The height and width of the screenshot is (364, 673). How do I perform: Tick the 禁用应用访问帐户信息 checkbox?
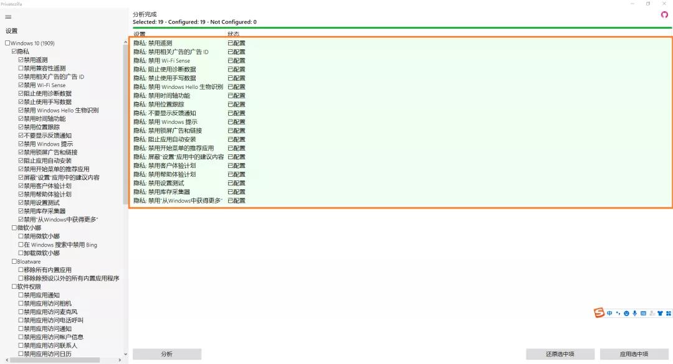click(21, 337)
